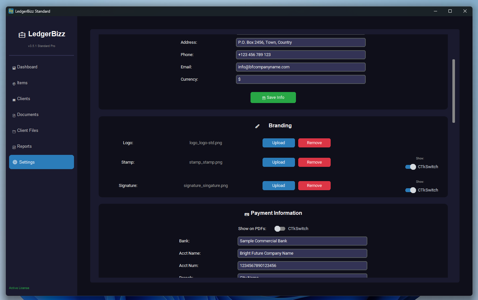Click the Show on PDFs label

[252, 229]
